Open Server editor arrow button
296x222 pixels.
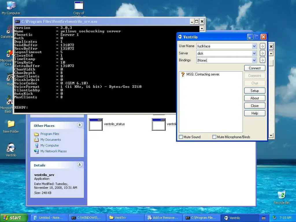tap(262, 53)
